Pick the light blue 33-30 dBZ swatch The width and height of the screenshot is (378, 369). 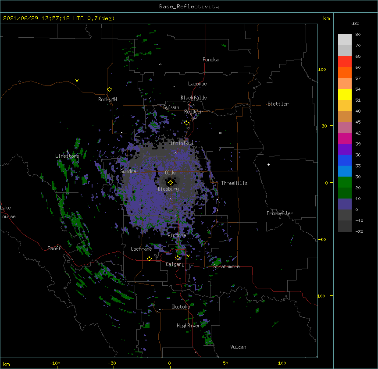tap(345, 171)
